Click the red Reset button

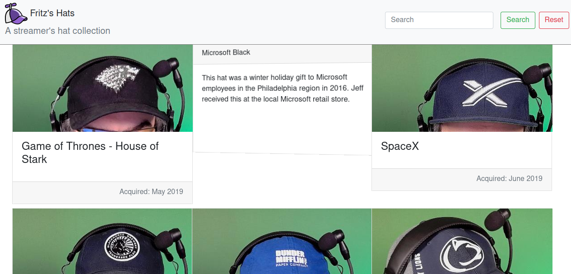(x=554, y=20)
